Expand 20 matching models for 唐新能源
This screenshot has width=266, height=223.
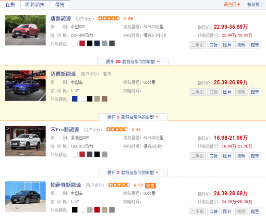[133, 62]
